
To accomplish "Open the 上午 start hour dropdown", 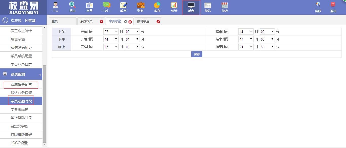I will [111, 32].
